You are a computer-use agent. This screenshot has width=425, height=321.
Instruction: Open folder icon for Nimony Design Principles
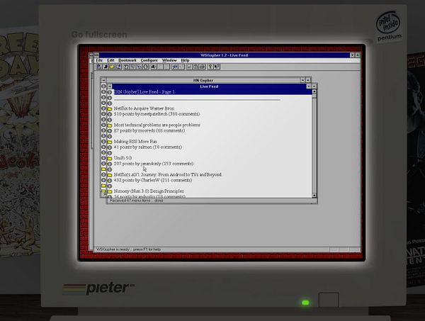click(x=110, y=191)
